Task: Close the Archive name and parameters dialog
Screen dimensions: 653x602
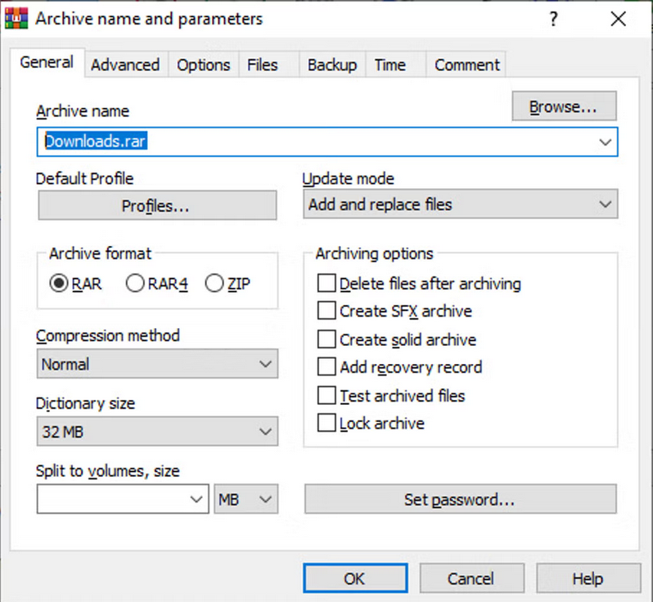Action: [618, 19]
